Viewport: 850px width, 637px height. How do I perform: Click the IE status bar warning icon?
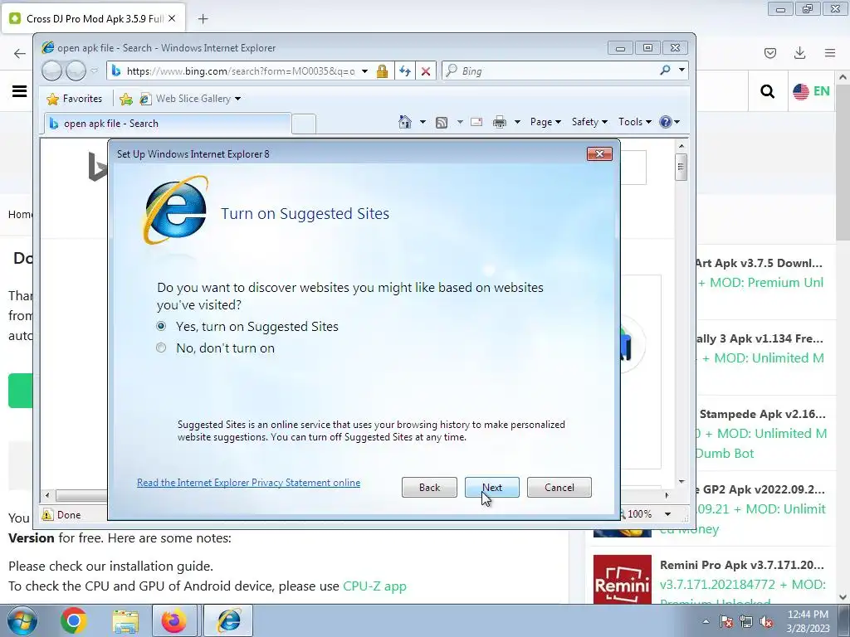(47, 514)
